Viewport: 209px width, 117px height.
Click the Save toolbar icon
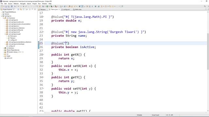(6, 6)
